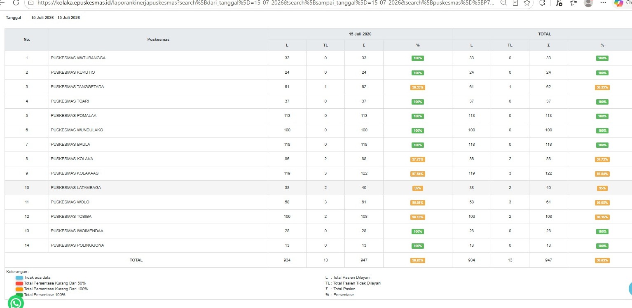The height and width of the screenshot is (308, 632).
Task: Click 95% badge in LATAMBAGA row, 15 Juli group
Action: coord(418,188)
